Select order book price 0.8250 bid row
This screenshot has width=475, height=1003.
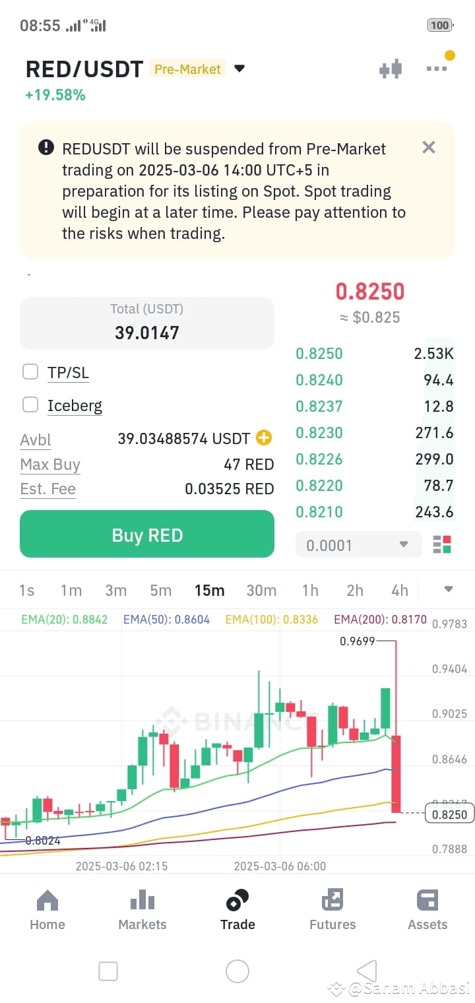(374, 354)
